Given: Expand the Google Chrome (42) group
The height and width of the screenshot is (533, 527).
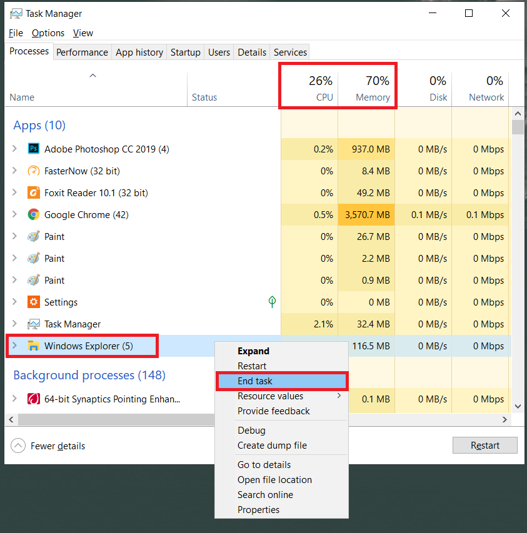Looking at the screenshot, I should pos(14,214).
